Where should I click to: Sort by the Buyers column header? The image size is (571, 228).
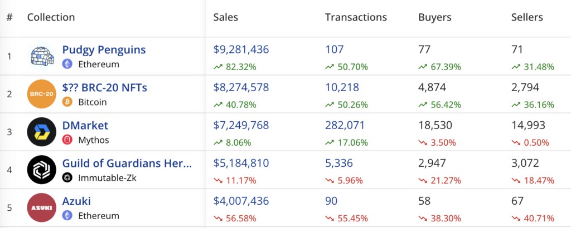coord(435,17)
